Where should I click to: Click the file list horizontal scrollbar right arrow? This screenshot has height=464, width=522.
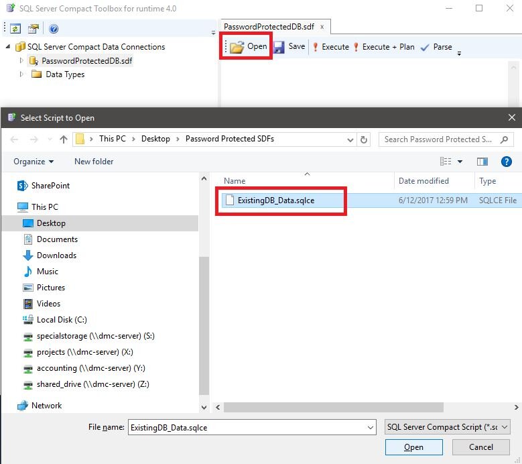[516, 407]
